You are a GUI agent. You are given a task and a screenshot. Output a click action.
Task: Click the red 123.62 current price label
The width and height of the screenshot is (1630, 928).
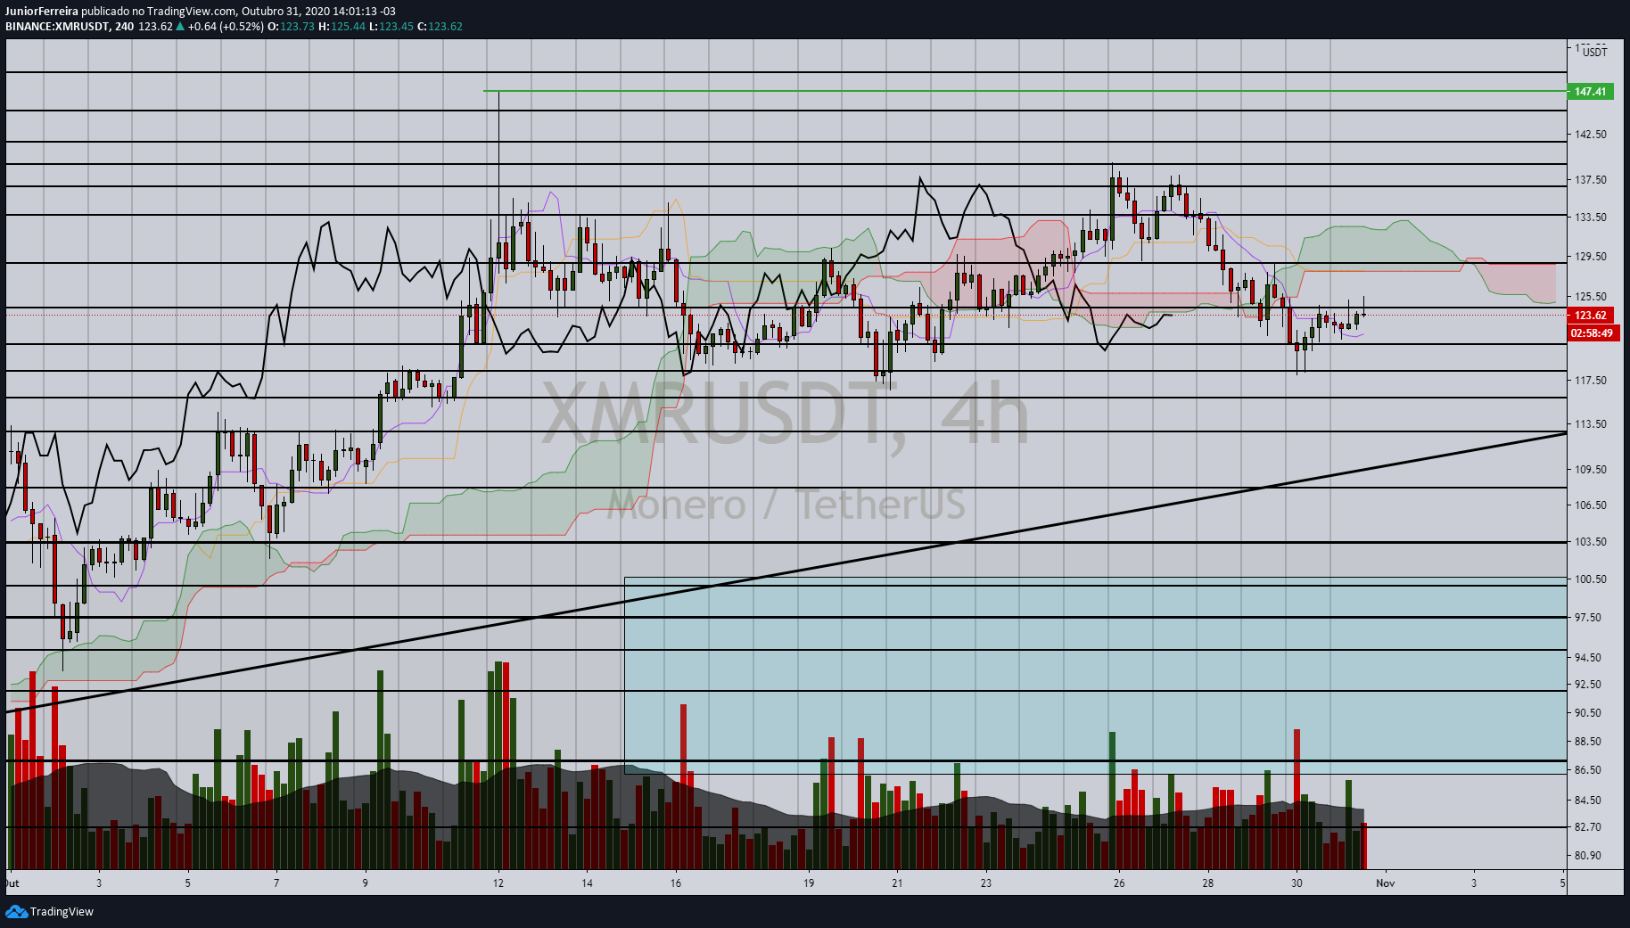point(1590,316)
